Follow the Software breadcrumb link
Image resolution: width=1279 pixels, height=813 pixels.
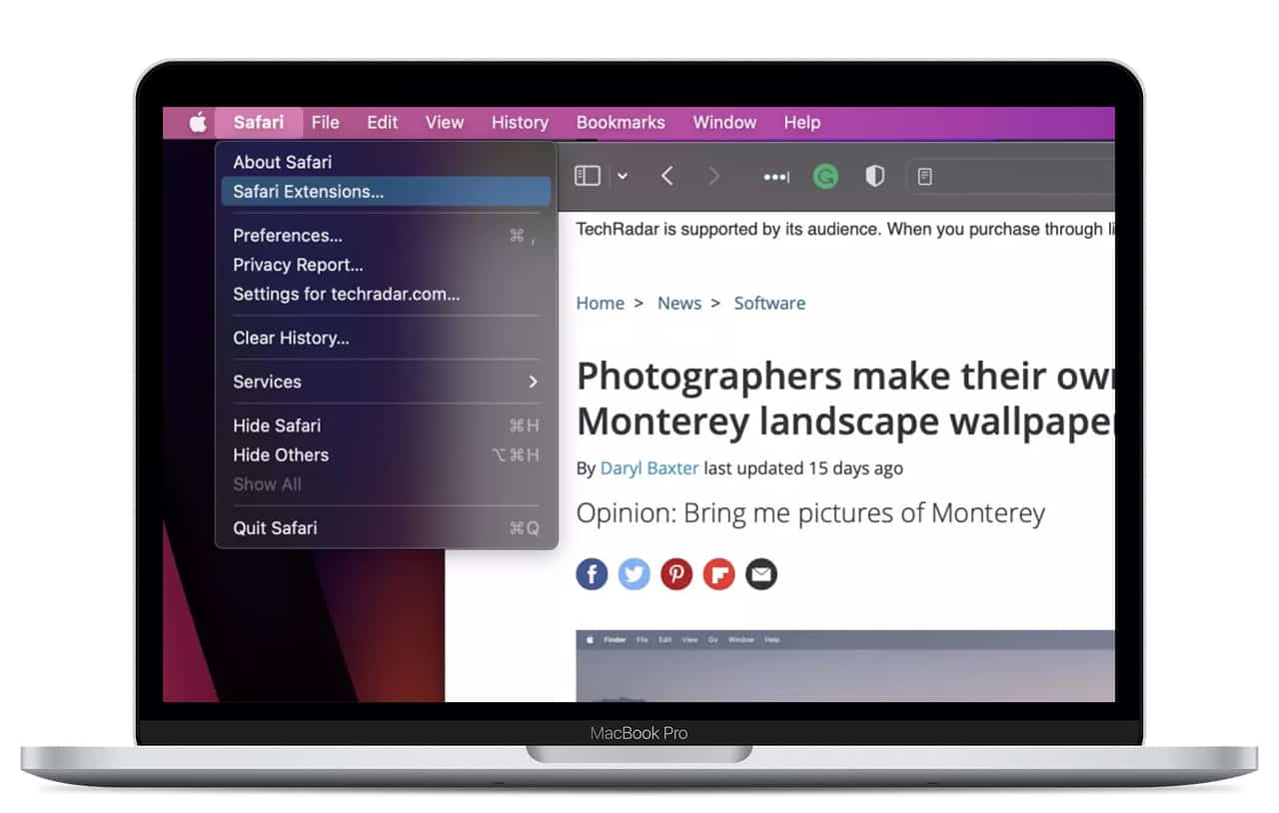point(769,303)
